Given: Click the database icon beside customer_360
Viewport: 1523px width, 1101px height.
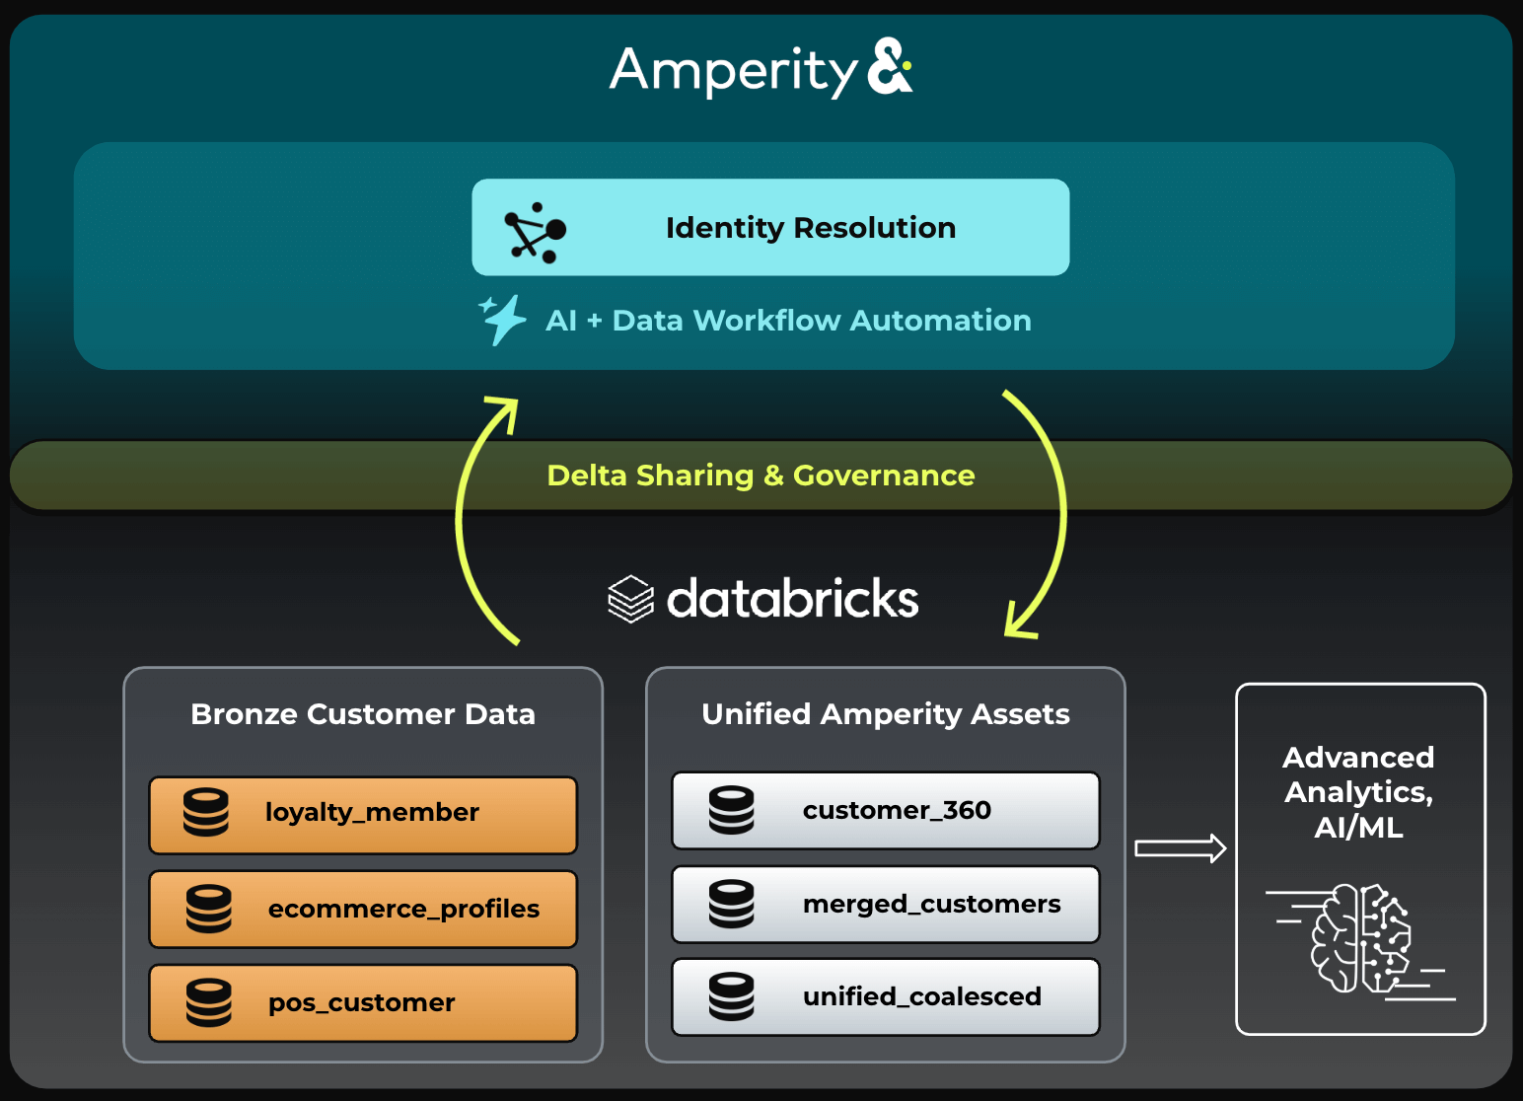Looking at the screenshot, I should tap(732, 810).
